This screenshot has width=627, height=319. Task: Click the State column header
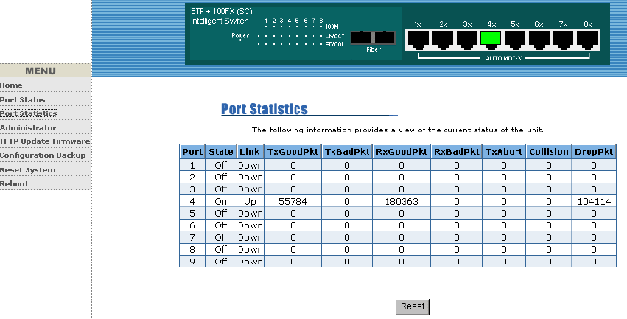point(221,152)
